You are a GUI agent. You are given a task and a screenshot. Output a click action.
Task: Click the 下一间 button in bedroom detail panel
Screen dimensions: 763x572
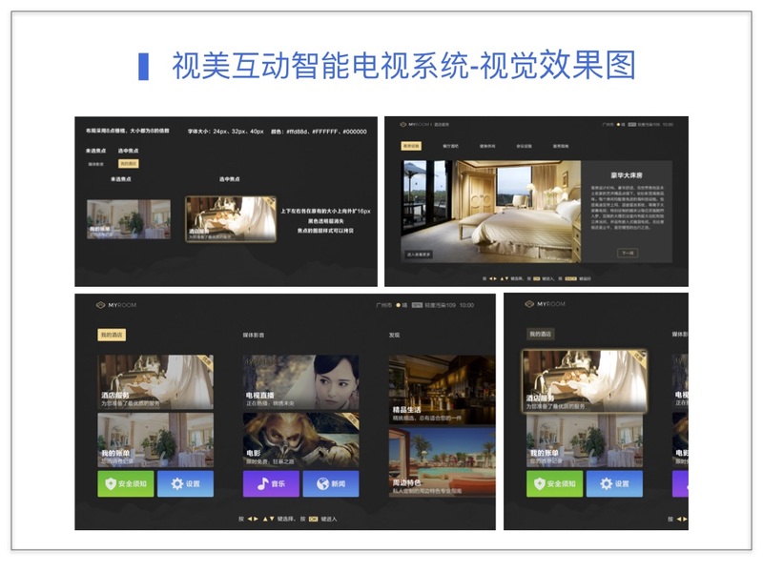[x=628, y=253]
